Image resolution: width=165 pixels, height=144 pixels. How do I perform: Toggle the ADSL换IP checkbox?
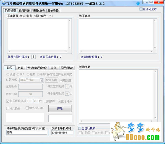coord(7,108)
